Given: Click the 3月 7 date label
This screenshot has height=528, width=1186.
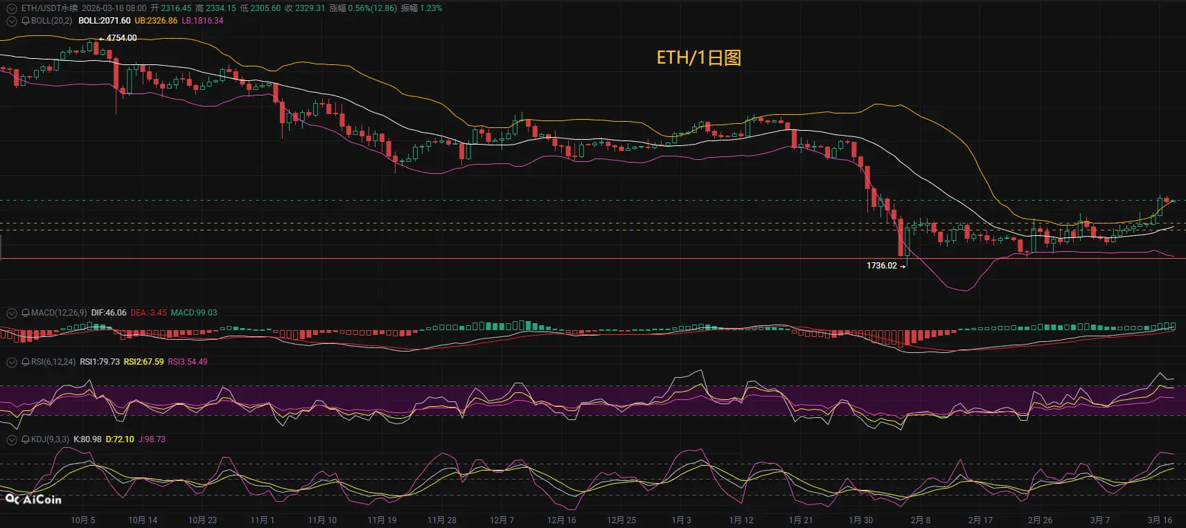Looking at the screenshot, I should [1100, 520].
